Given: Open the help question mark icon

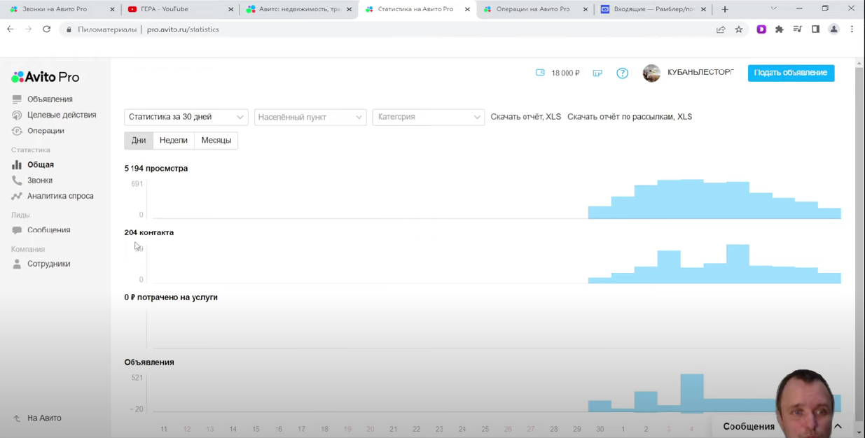Looking at the screenshot, I should click(622, 73).
